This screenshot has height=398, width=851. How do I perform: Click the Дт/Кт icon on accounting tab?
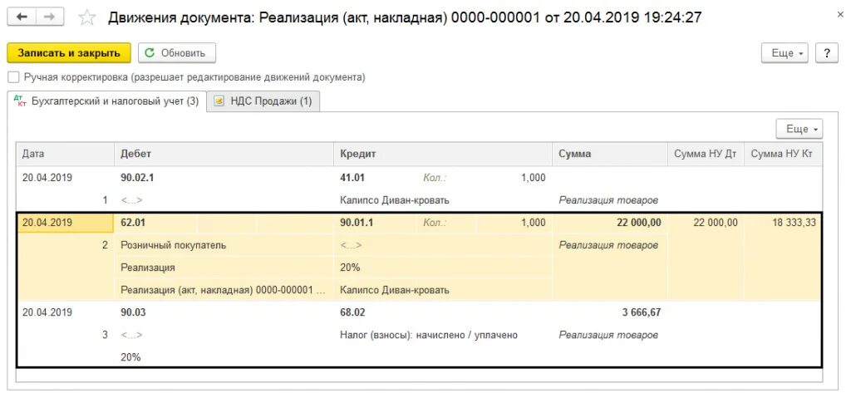(20, 101)
